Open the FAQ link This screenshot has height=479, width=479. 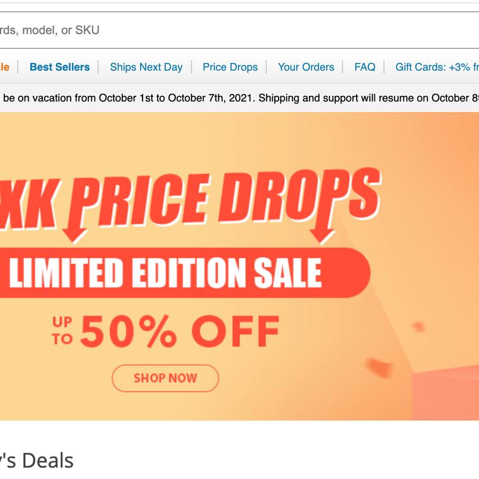365,67
